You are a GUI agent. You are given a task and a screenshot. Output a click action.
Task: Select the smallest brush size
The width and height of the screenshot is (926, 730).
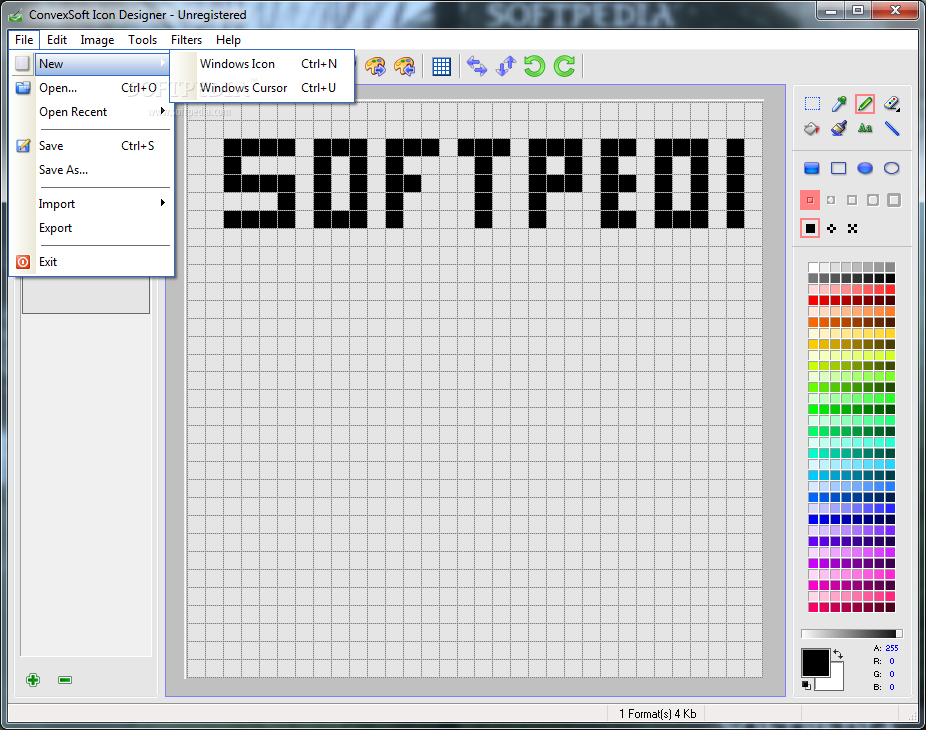810,200
